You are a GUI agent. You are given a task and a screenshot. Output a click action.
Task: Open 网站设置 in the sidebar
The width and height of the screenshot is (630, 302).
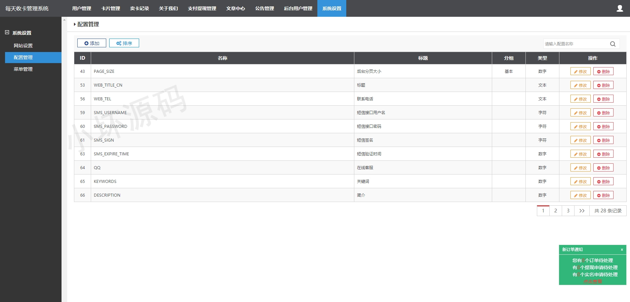[x=23, y=46]
